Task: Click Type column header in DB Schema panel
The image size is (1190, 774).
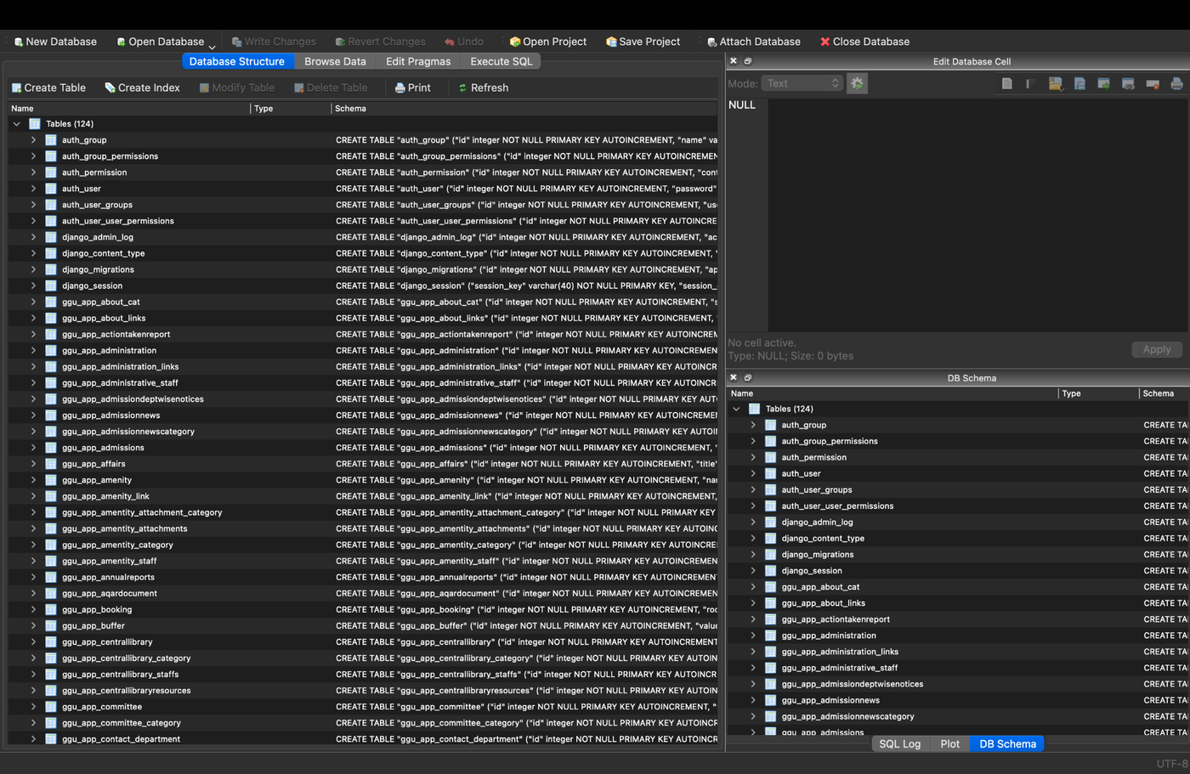Action: (x=1098, y=393)
